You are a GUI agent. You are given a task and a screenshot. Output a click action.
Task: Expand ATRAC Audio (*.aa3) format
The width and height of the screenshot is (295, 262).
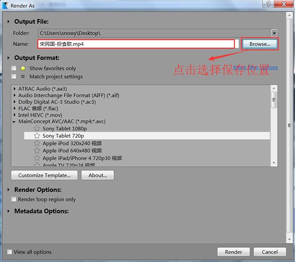(14, 89)
